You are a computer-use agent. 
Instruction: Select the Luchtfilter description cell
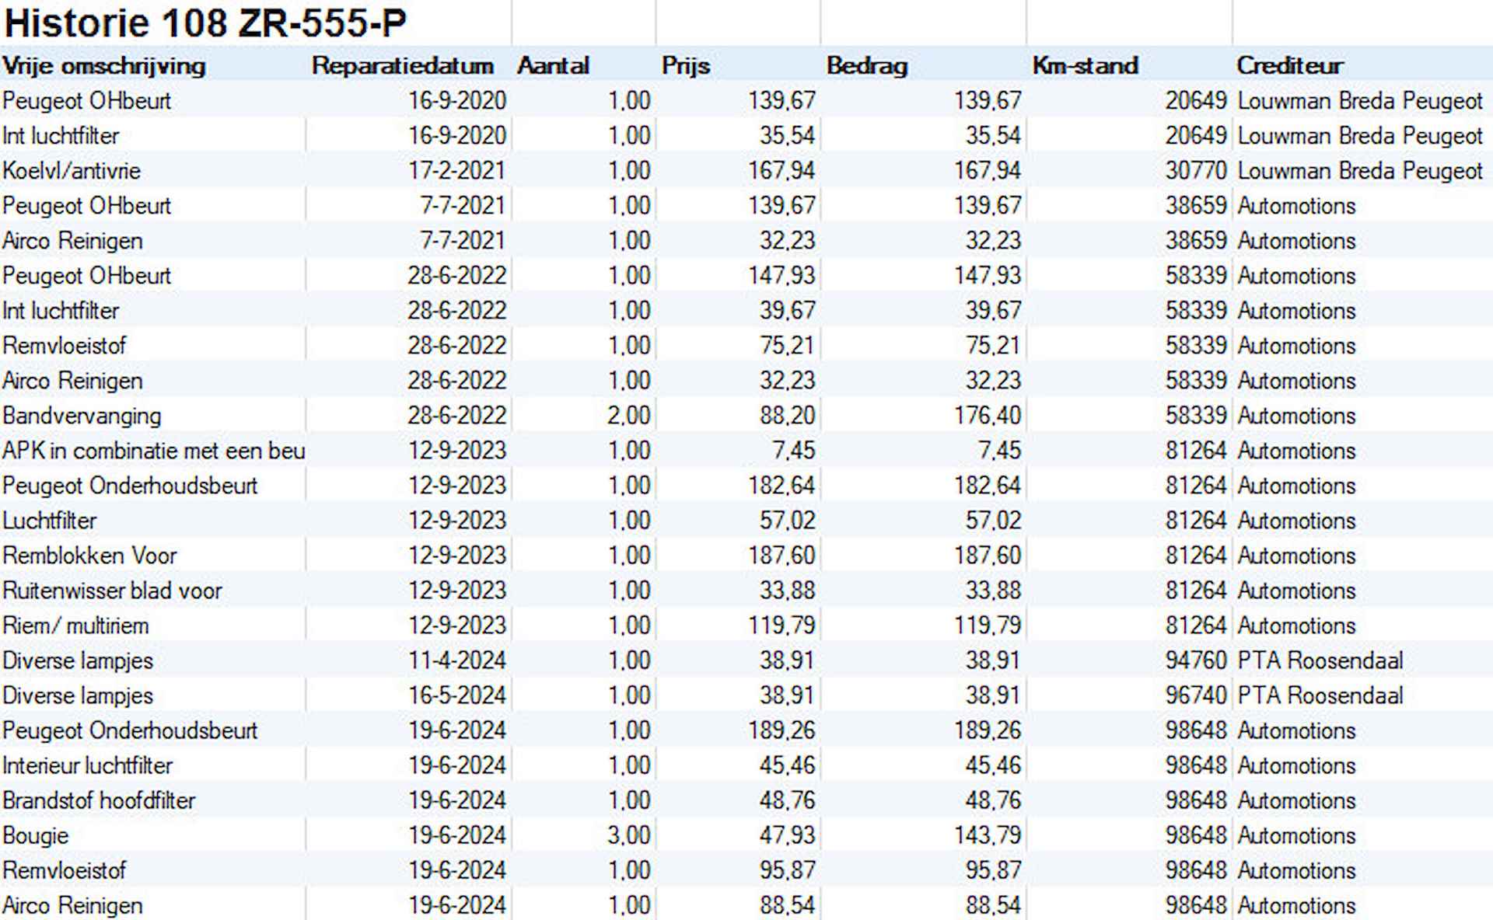pyautogui.click(x=50, y=520)
